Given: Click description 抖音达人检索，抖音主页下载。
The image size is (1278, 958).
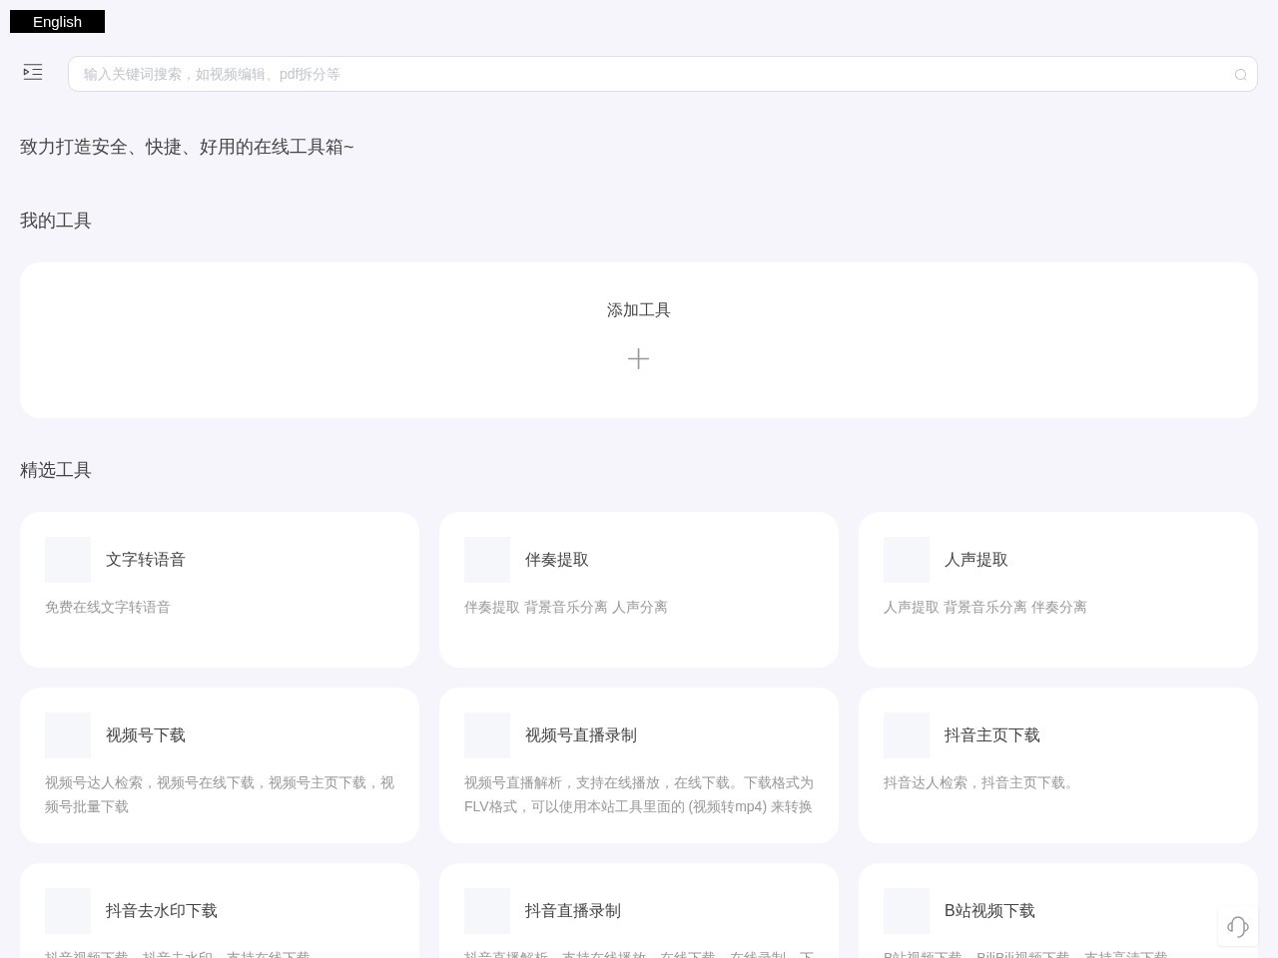Looking at the screenshot, I should click(980, 782).
